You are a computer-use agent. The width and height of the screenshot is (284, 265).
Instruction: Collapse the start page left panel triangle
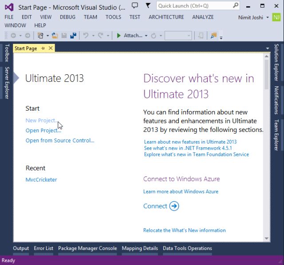[x=16, y=78]
